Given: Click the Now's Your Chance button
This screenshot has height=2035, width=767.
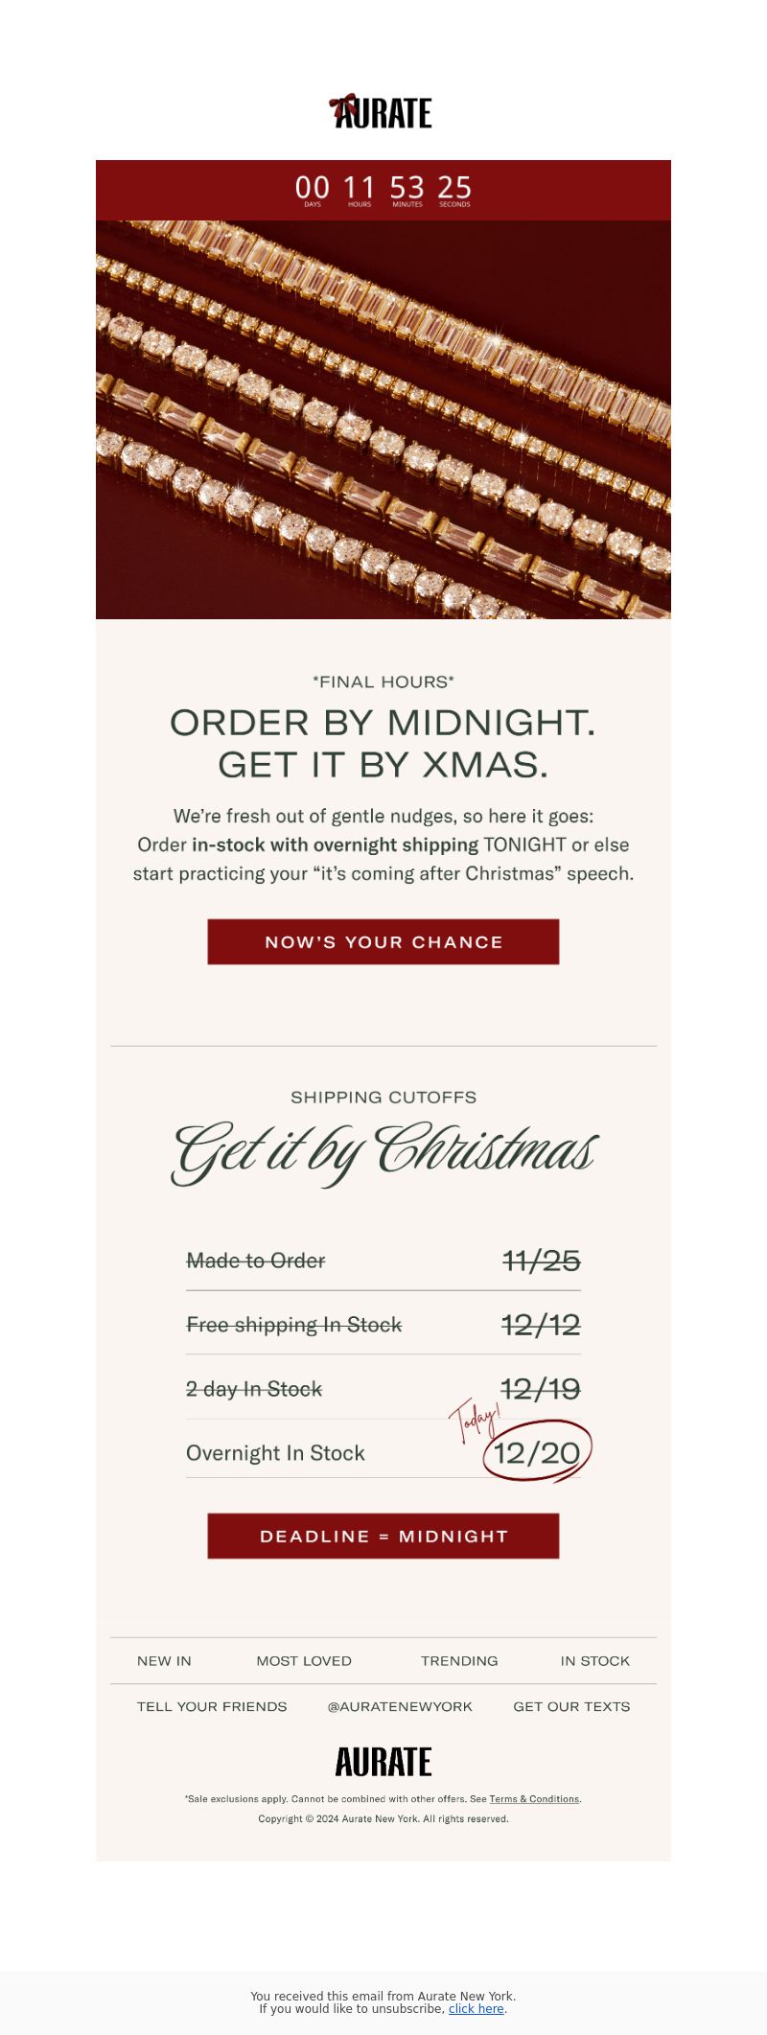Looking at the screenshot, I should tap(383, 942).
